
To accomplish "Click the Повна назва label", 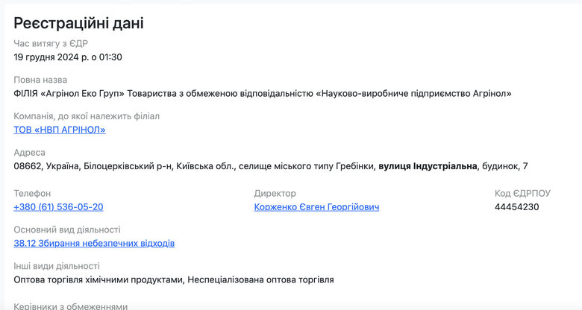I will (x=40, y=80).
